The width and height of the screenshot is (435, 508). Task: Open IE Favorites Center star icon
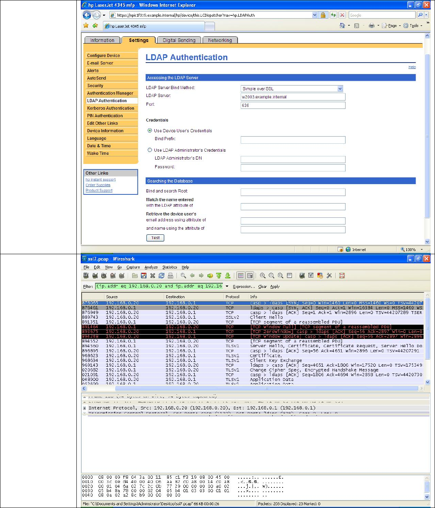point(86,26)
